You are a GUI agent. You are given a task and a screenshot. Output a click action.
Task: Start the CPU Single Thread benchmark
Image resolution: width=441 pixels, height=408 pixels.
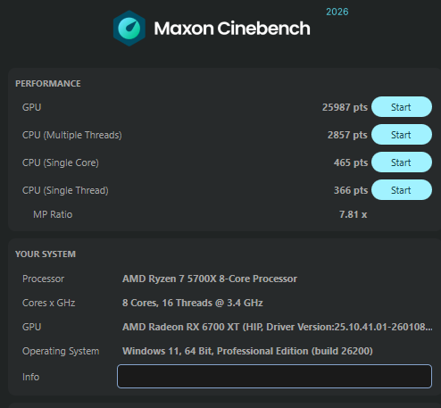(x=402, y=190)
